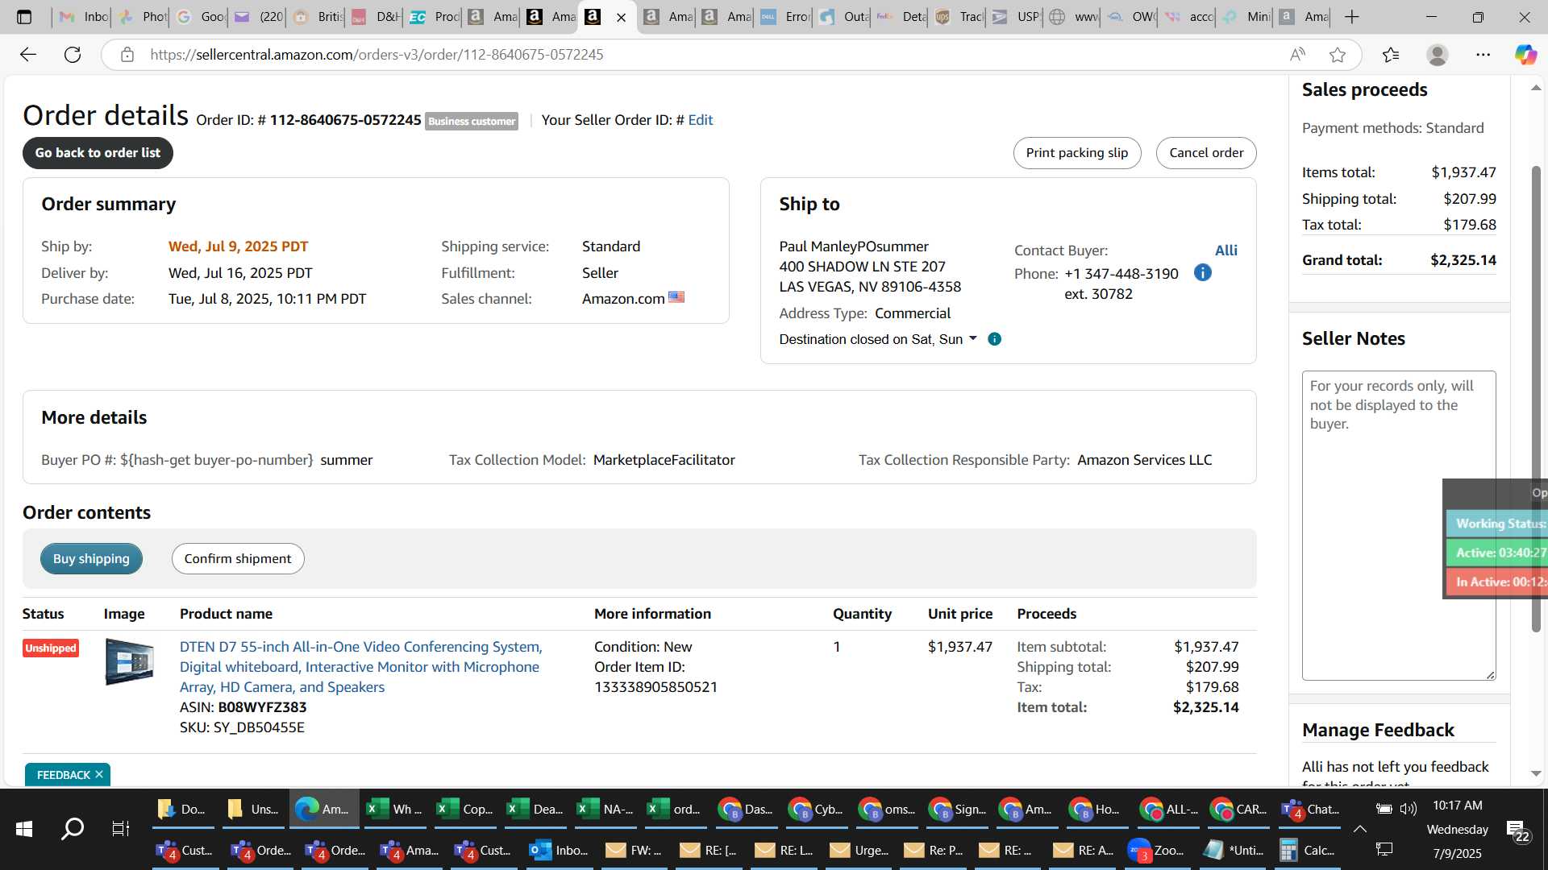Click Confirm shipment button
Screen dimensions: 1548x870
[238, 559]
